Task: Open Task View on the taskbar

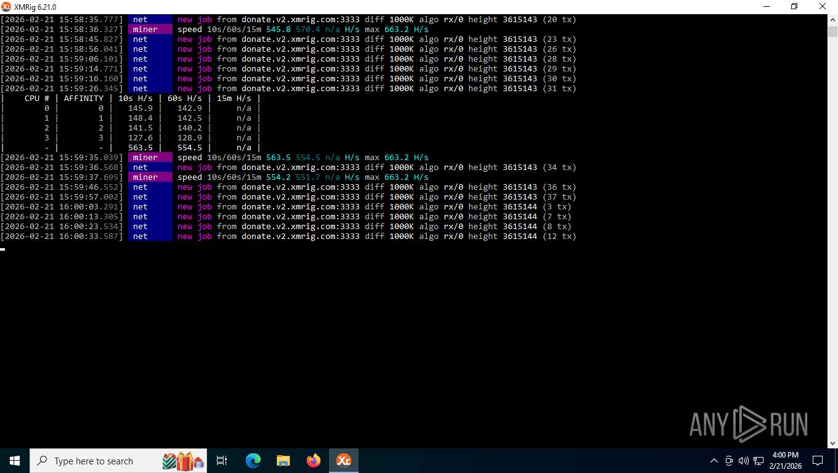Action: pos(222,461)
